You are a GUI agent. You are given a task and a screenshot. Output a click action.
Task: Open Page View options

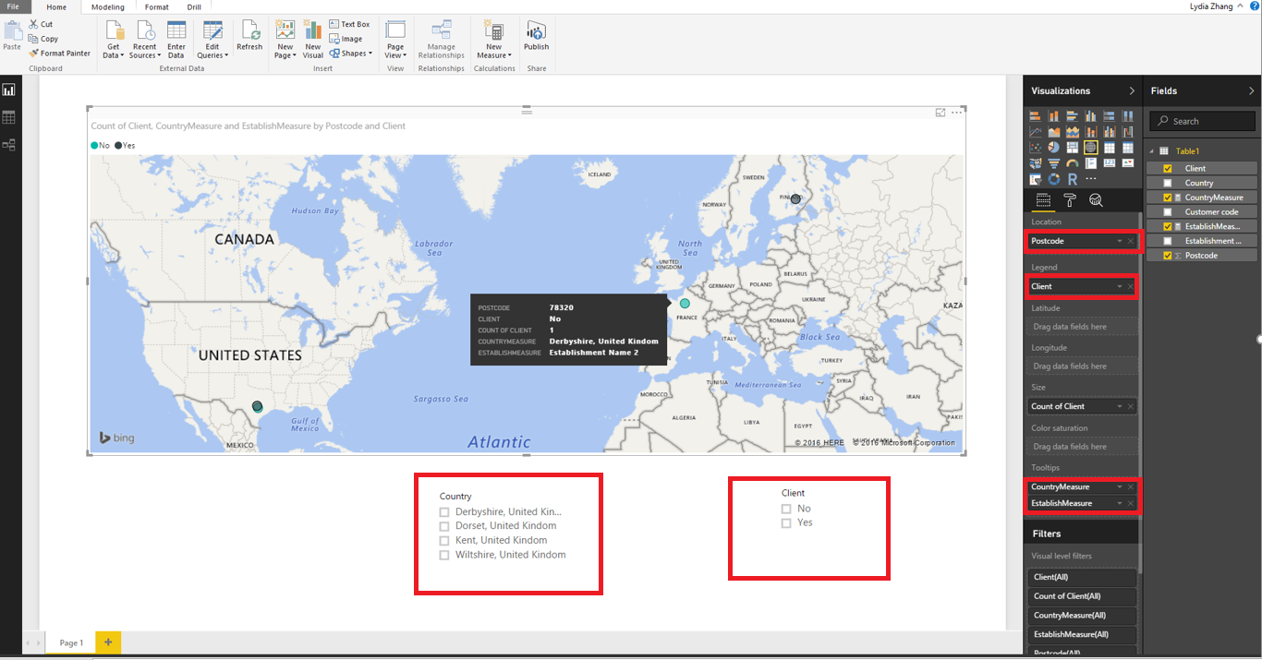point(395,38)
